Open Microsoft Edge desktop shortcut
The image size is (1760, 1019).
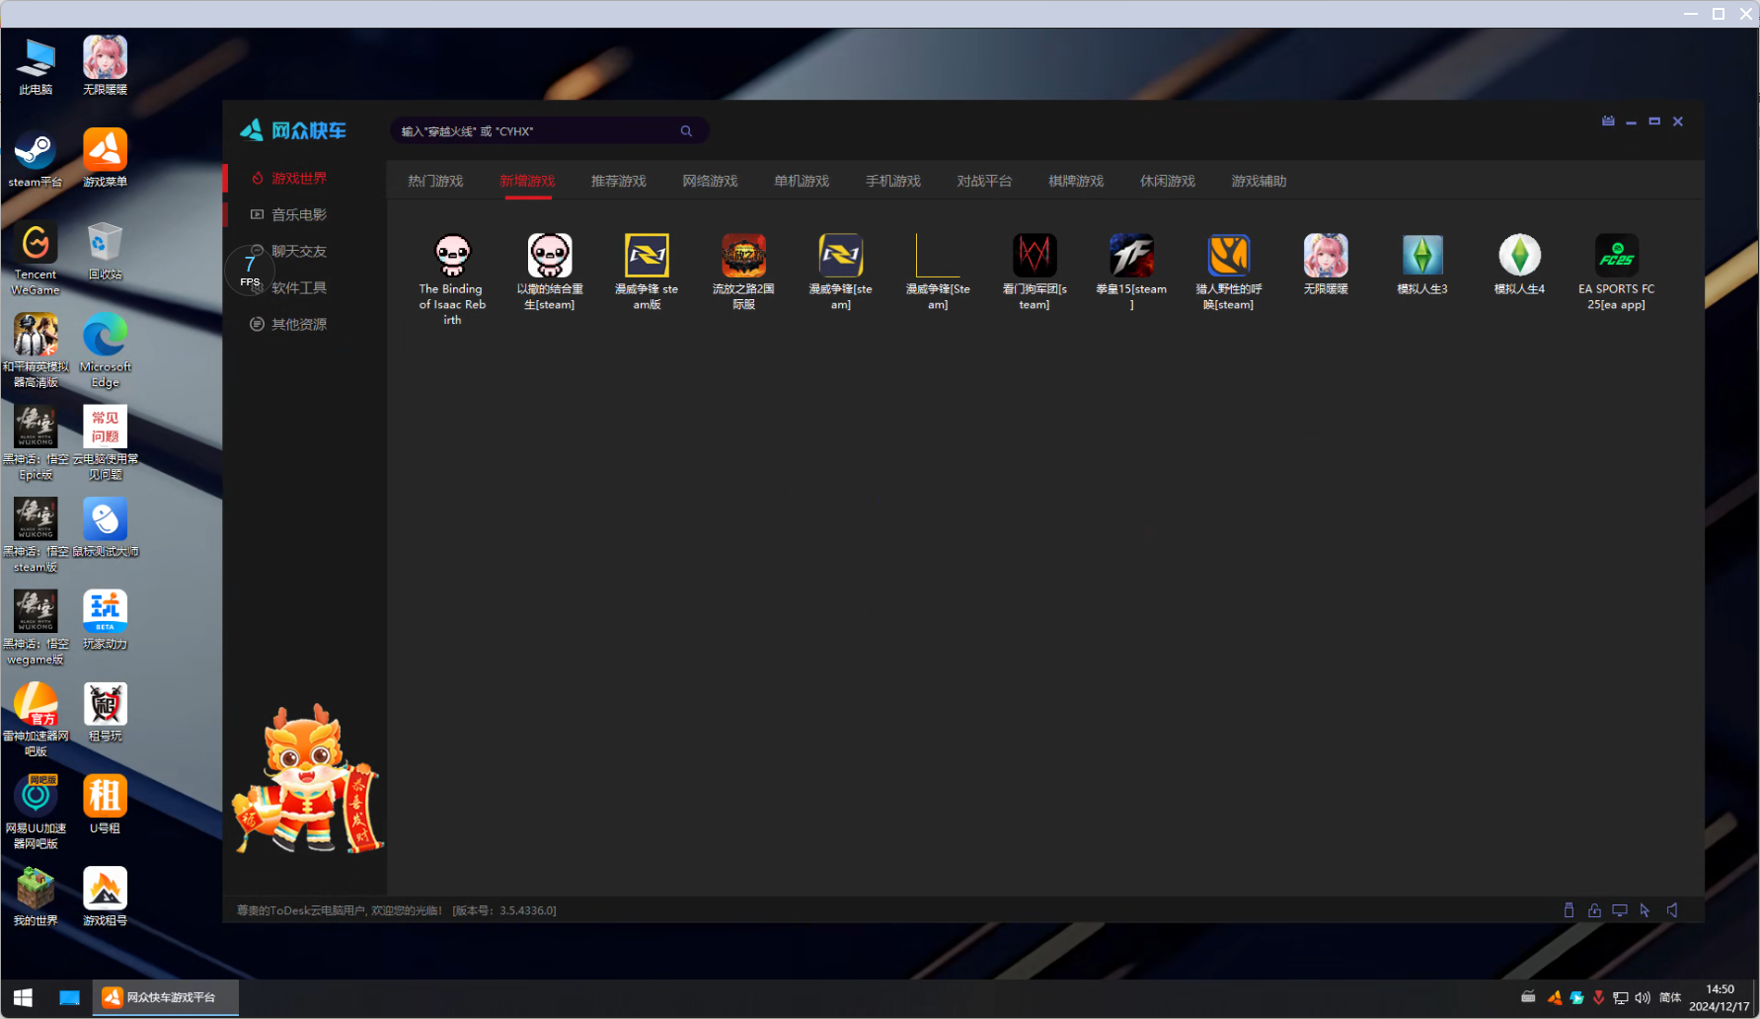(x=105, y=351)
